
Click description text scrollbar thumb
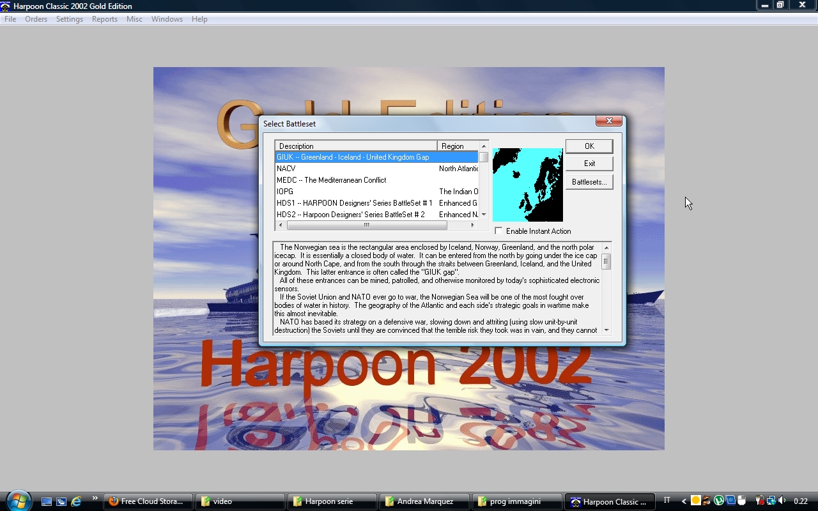tap(606, 262)
